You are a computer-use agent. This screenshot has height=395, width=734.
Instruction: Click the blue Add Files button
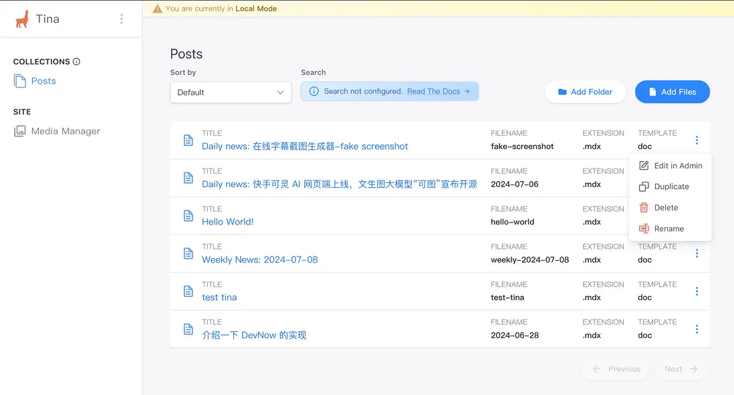point(672,92)
